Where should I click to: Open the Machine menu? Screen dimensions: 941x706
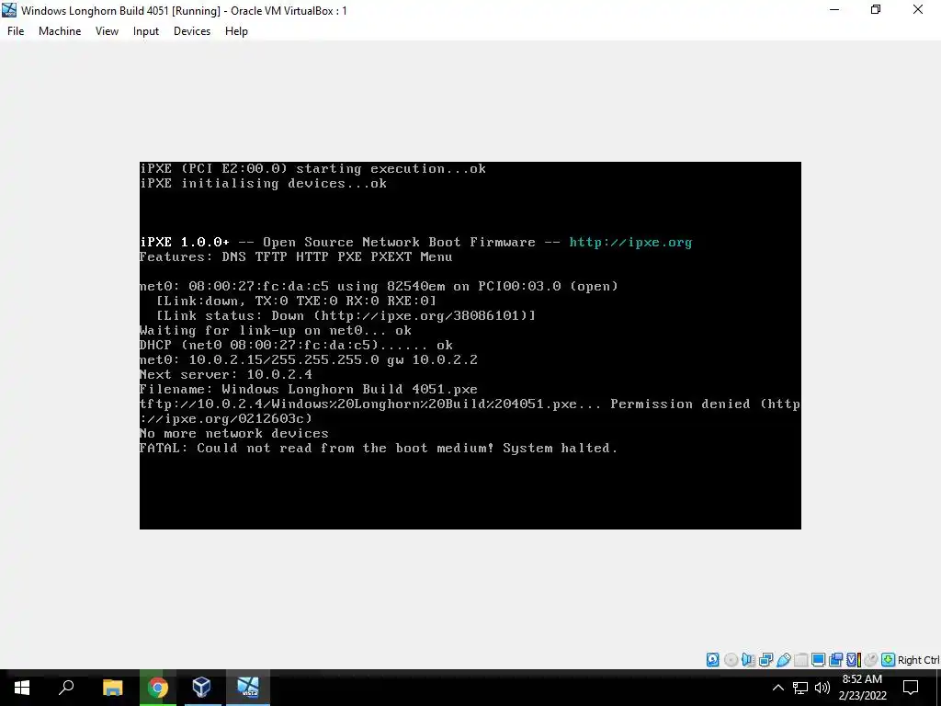point(60,31)
